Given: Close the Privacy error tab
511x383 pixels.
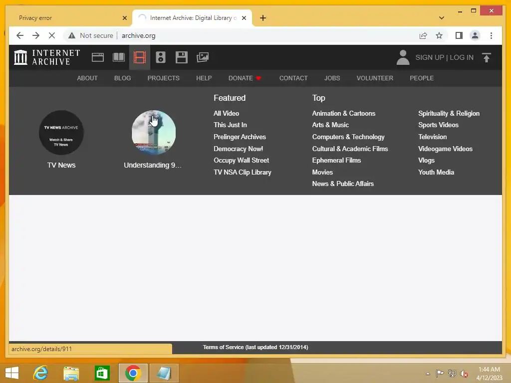Looking at the screenshot, I should (x=124, y=18).
